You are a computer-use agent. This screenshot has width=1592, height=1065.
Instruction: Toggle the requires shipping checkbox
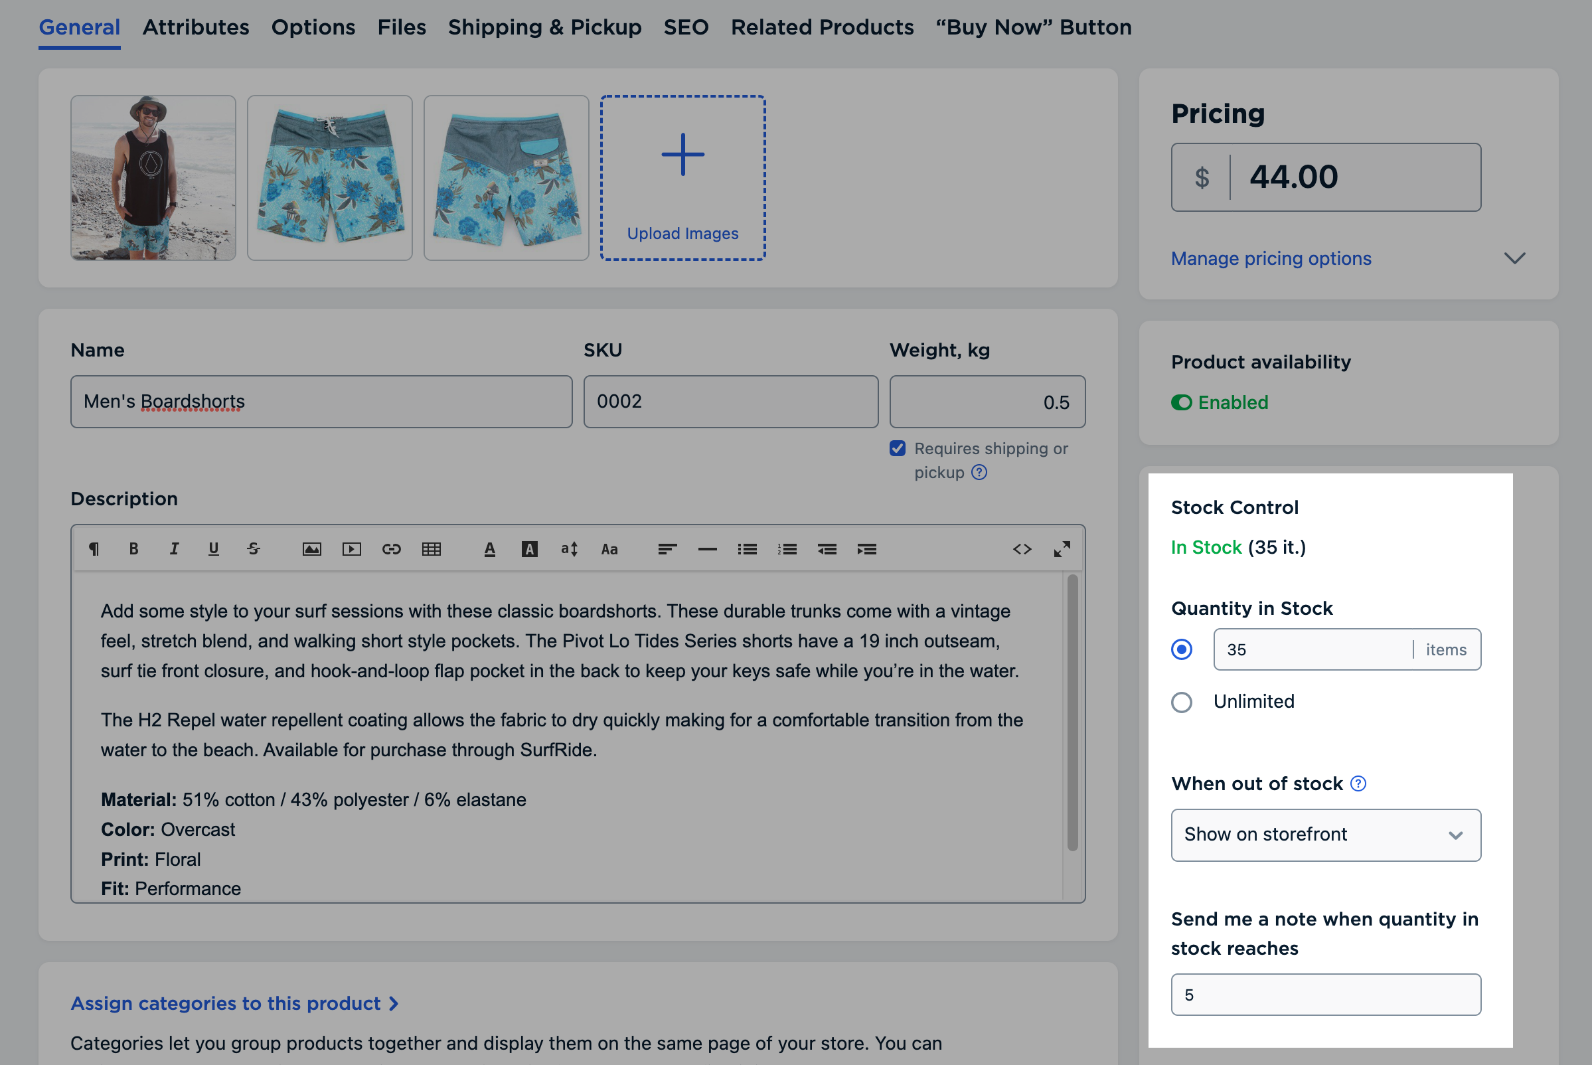click(x=898, y=448)
